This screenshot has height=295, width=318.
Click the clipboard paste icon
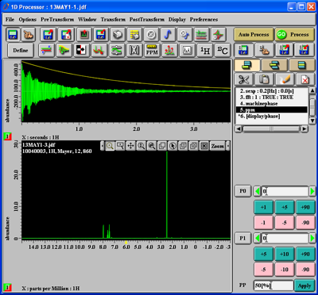coord(264,79)
